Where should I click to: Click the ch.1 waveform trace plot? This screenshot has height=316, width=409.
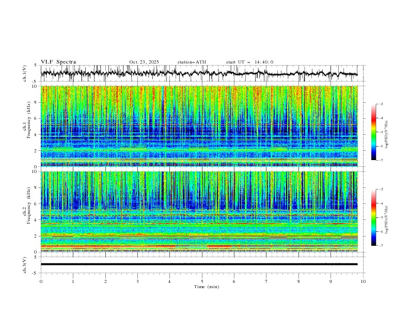click(199, 73)
